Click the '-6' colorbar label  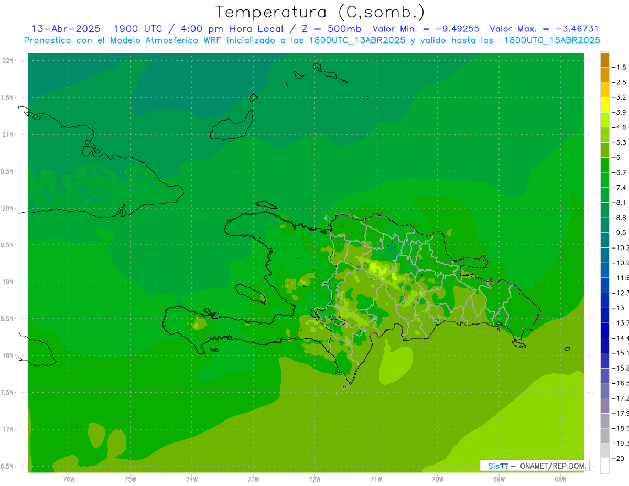tap(617, 157)
